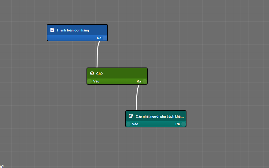
Task: Click the Ra label on Thanh toán đơn hàng
Action: pyautogui.click(x=99, y=38)
